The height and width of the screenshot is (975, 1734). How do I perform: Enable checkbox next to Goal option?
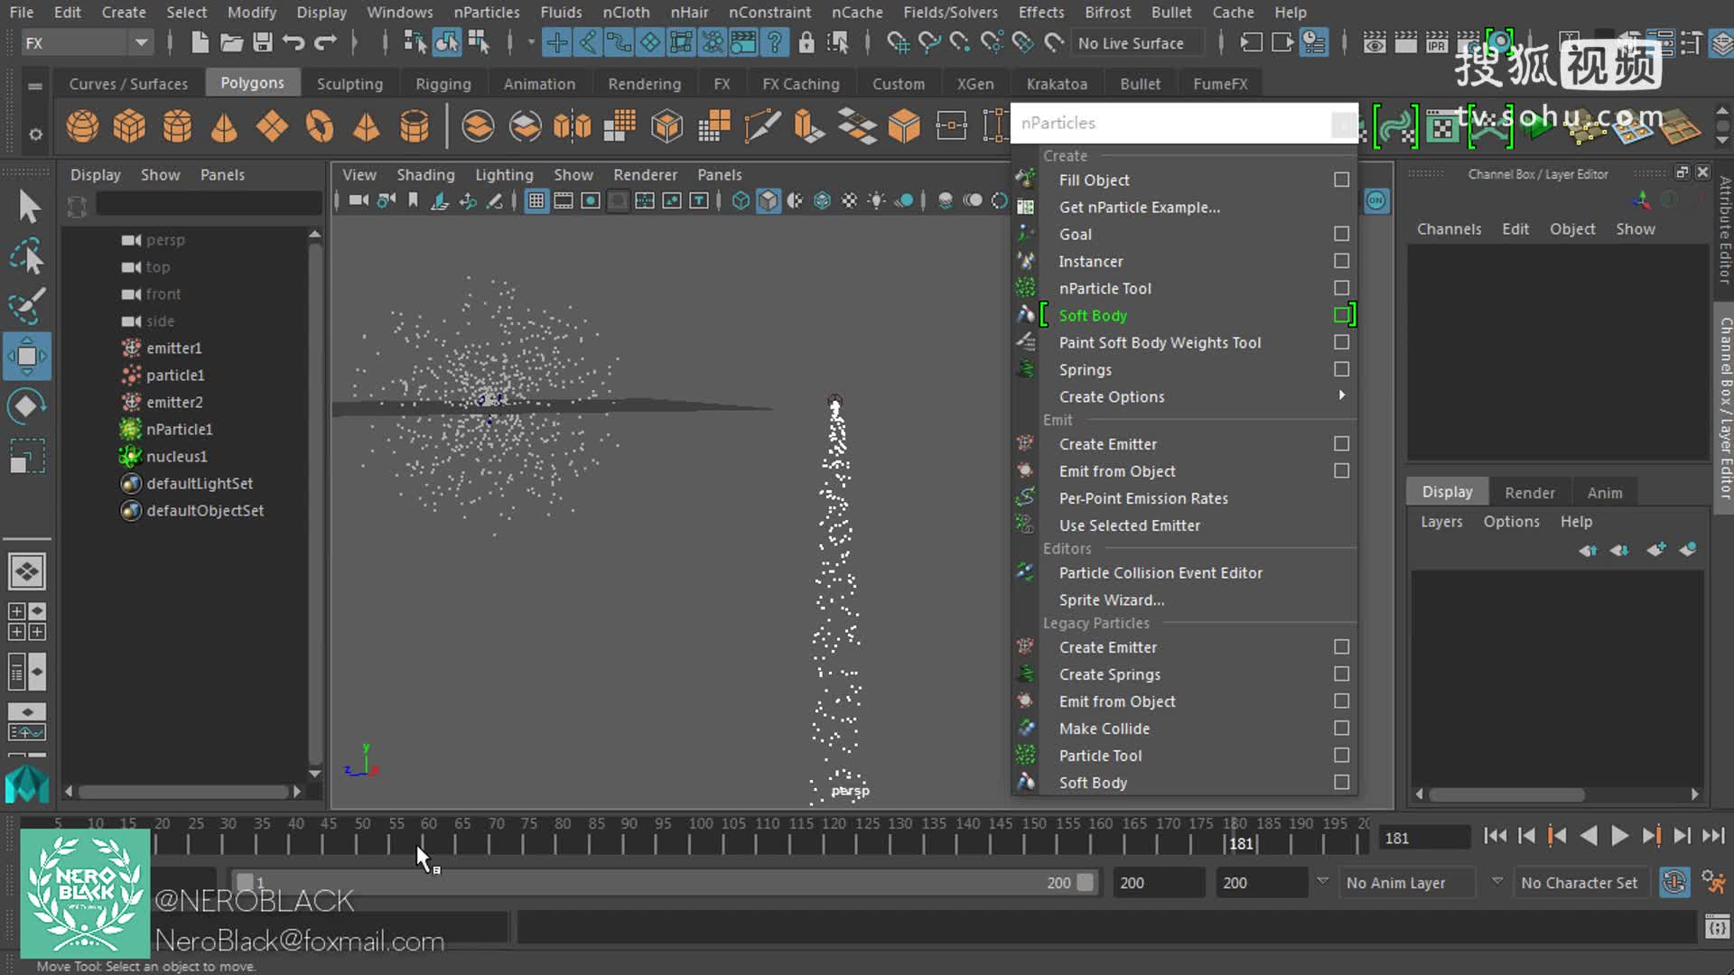pos(1340,233)
